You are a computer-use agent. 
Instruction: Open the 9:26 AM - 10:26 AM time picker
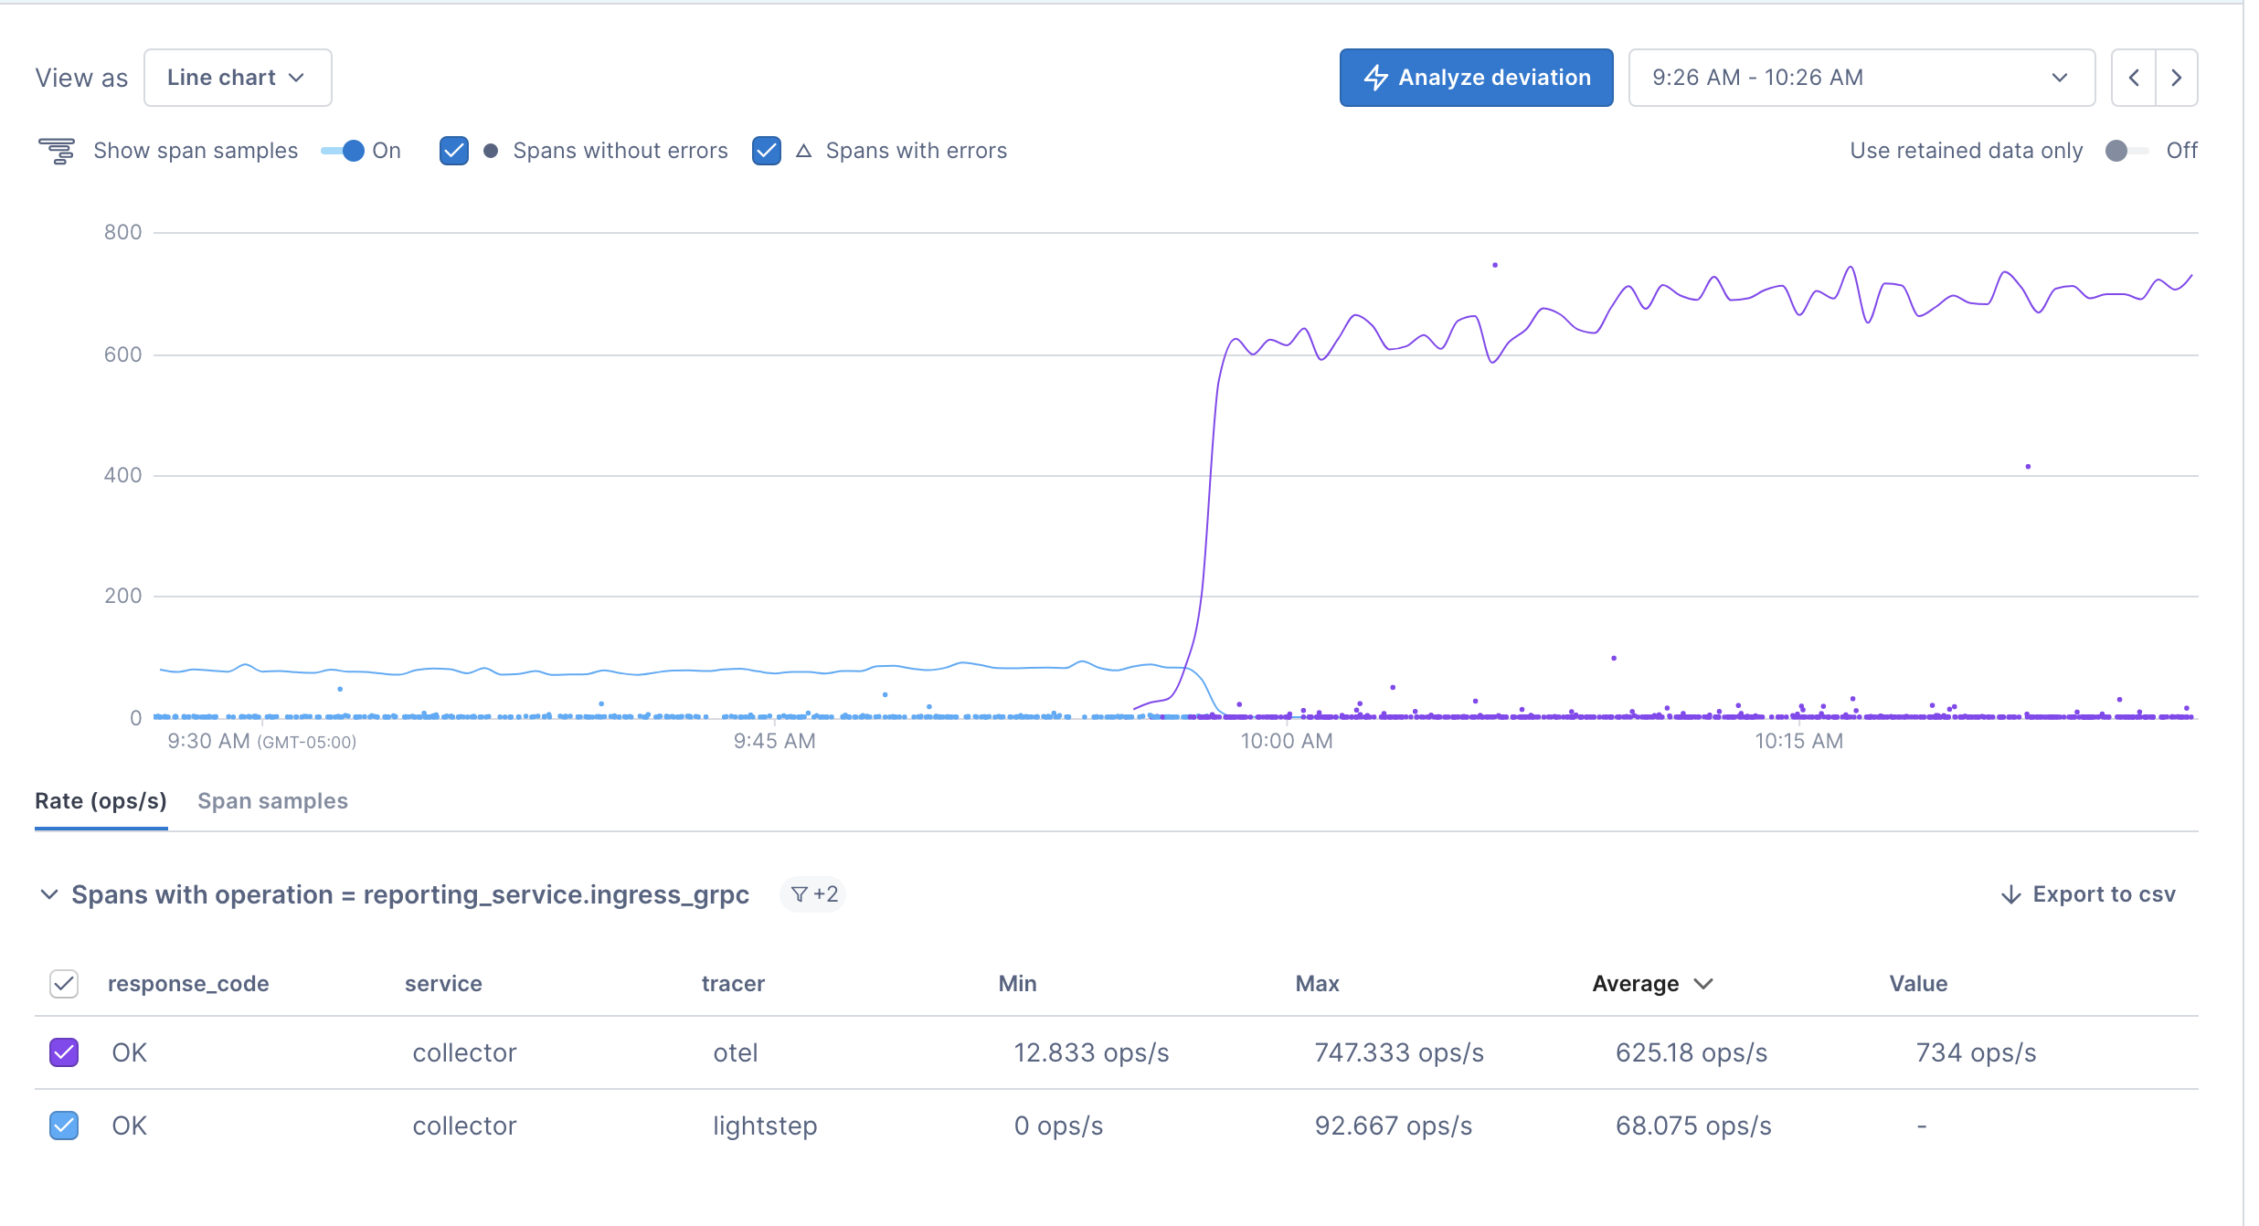click(x=1861, y=78)
